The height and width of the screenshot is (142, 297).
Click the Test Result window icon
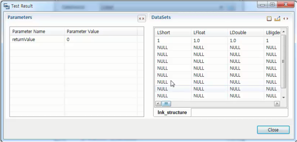[x=6, y=6]
